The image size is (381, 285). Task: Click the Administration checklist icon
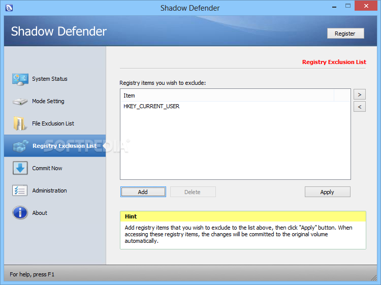coord(20,191)
